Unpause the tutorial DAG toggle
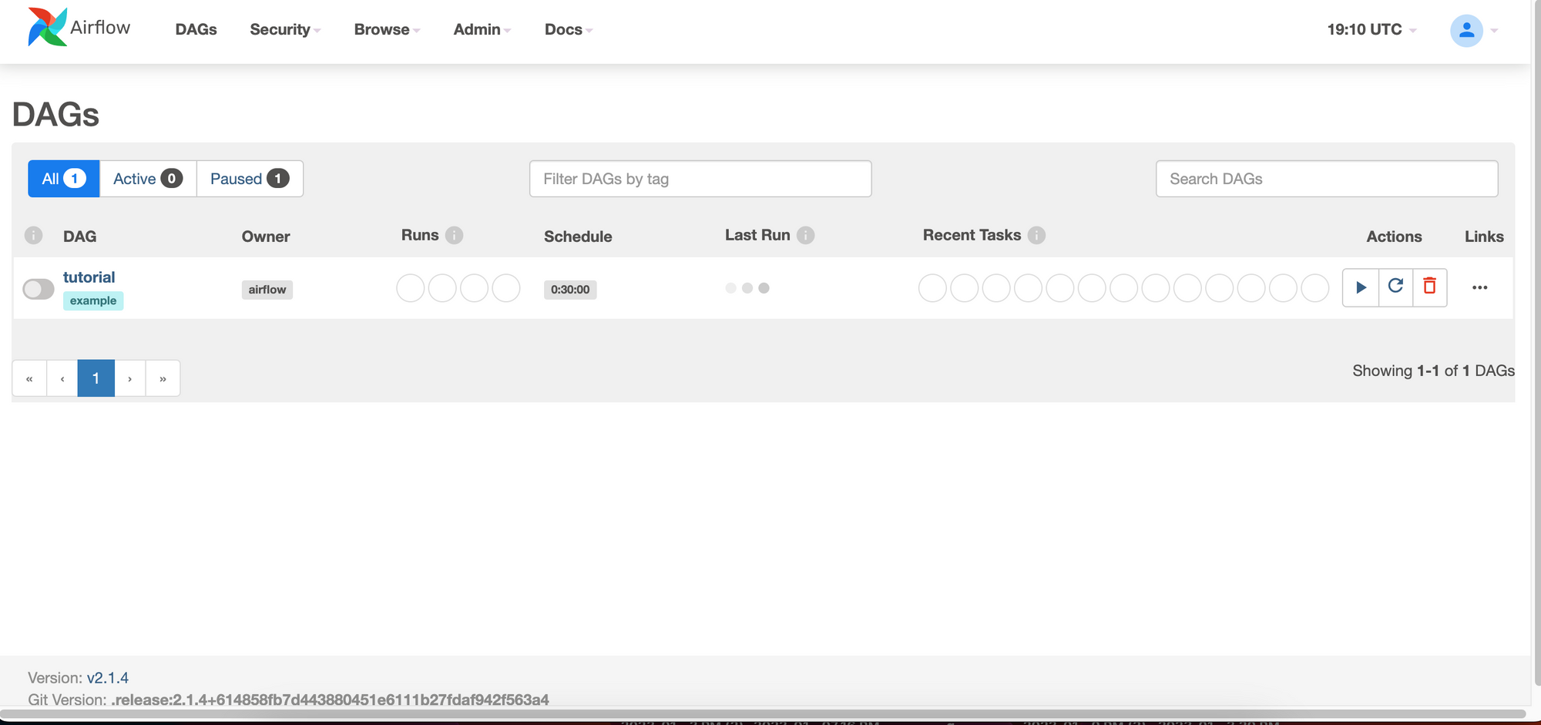 (x=37, y=288)
